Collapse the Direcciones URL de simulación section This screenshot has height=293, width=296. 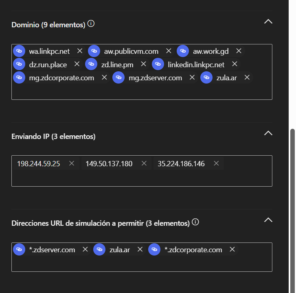(x=268, y=220)
